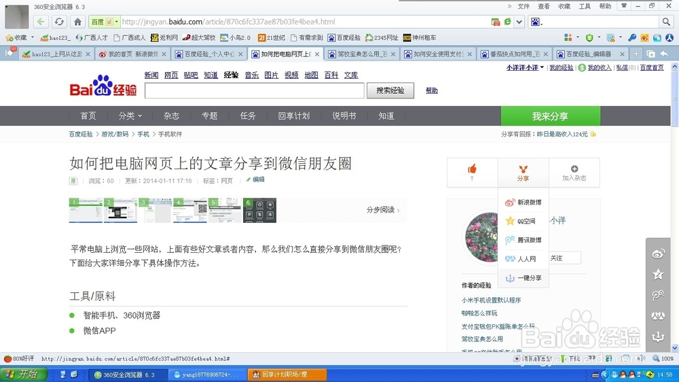Click the Windows 开始 start button

(22, 375)
